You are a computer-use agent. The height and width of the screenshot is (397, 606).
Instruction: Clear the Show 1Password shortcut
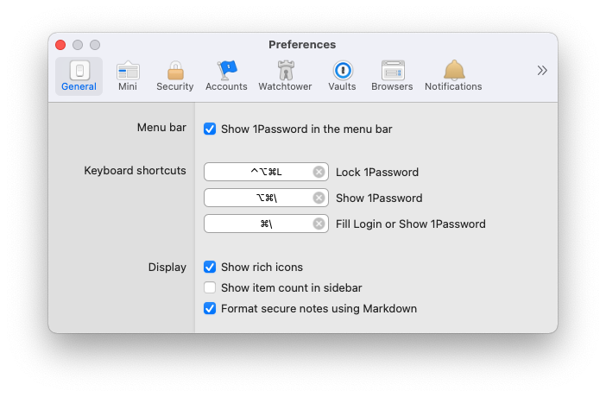coord(319,198)
